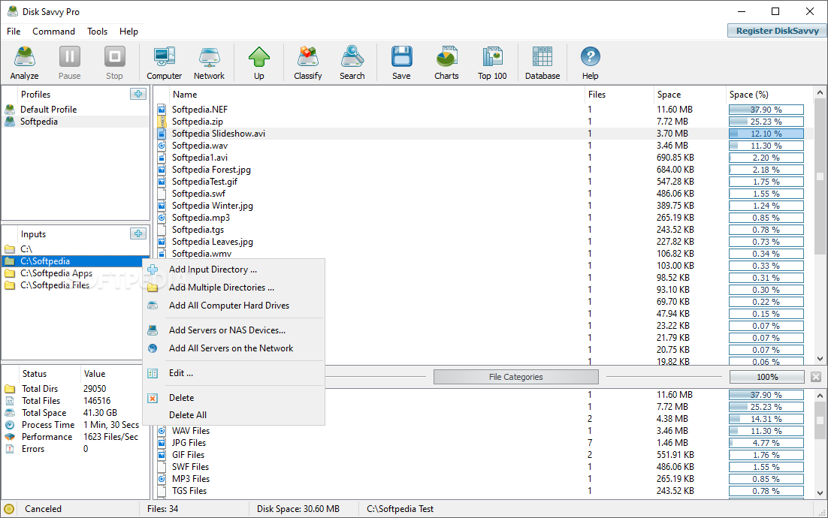Open the Database tool
This screenshot has height=518, width=828.
point(542,62)
